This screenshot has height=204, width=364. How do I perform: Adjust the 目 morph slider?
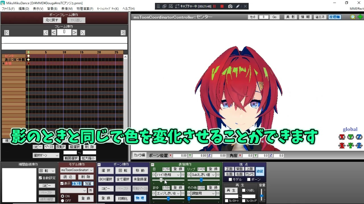click(161, 180)
